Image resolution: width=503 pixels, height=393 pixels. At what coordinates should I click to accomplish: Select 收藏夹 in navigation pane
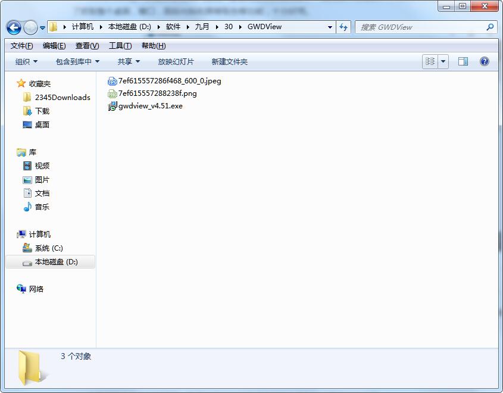pyautogui.click(x=40, y=84)
